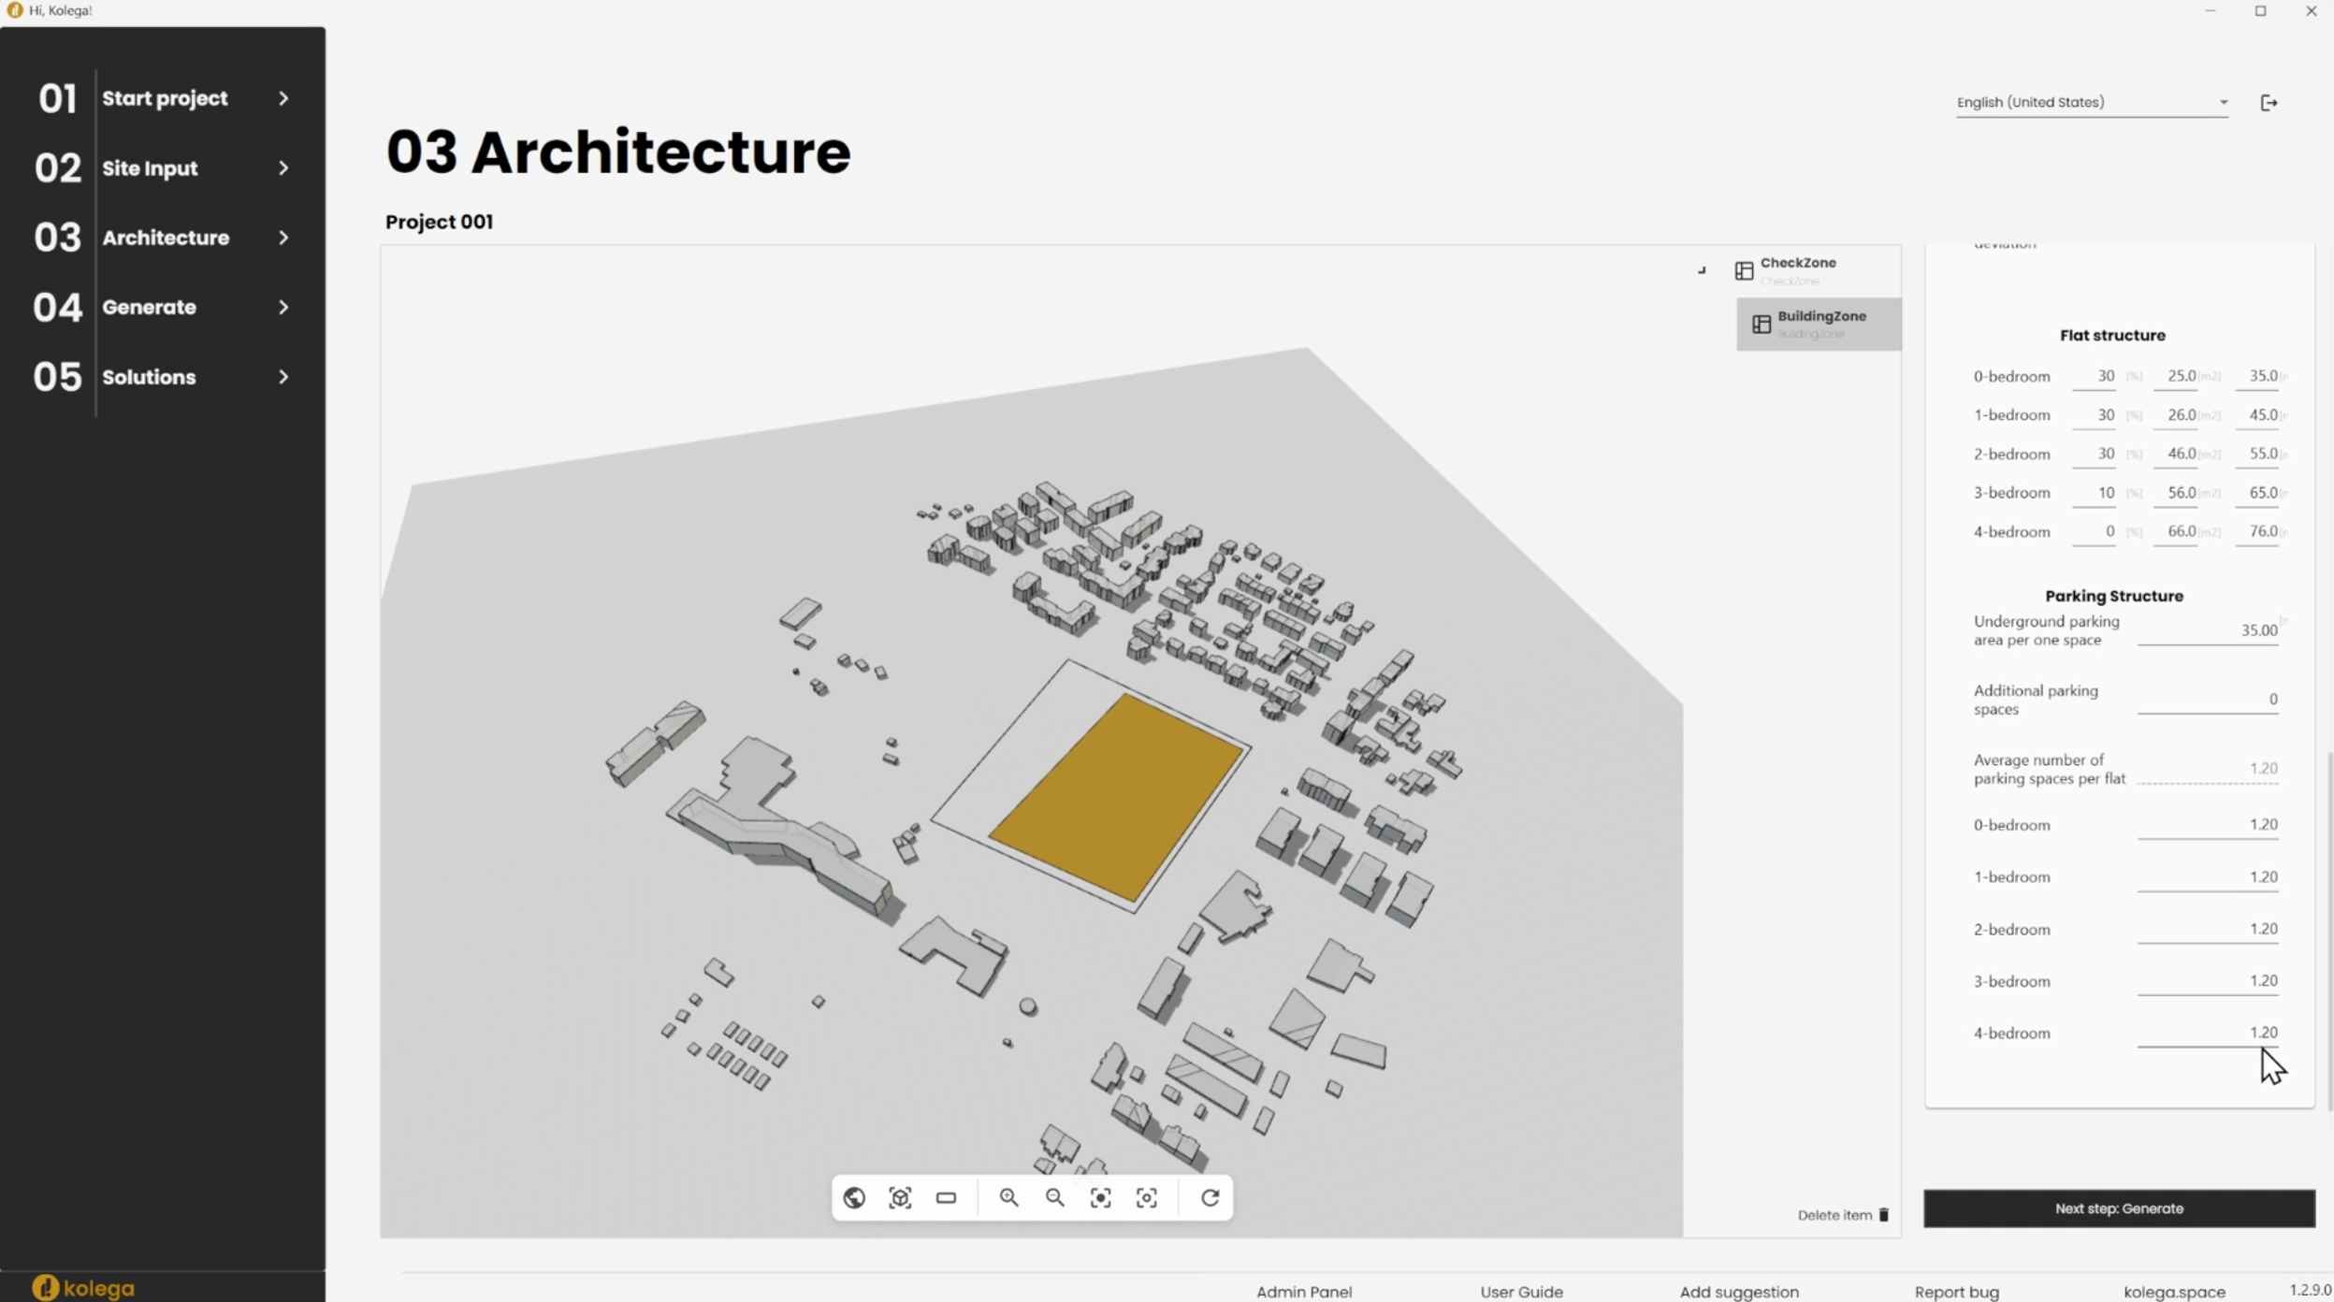This screenshot has width=2334, height=1302.
Task: Activate the 3D cube view icon
Action: [x=900, y=1198]
